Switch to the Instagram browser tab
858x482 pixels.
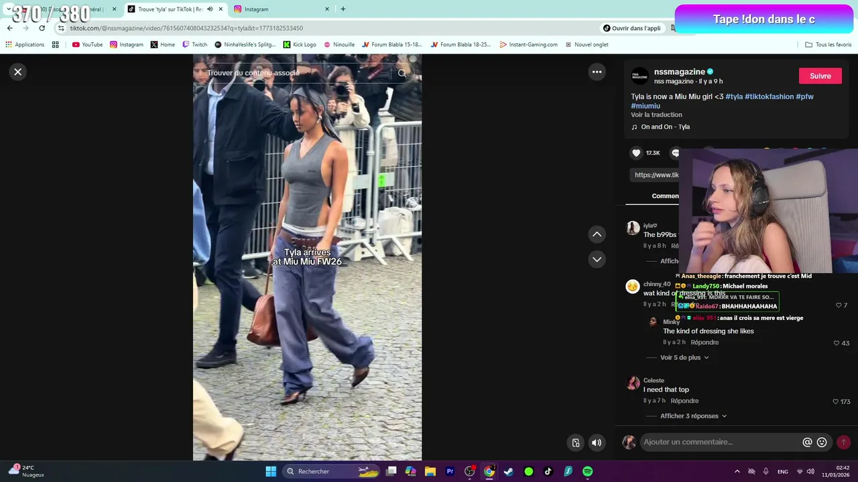[x=282, y=9]
